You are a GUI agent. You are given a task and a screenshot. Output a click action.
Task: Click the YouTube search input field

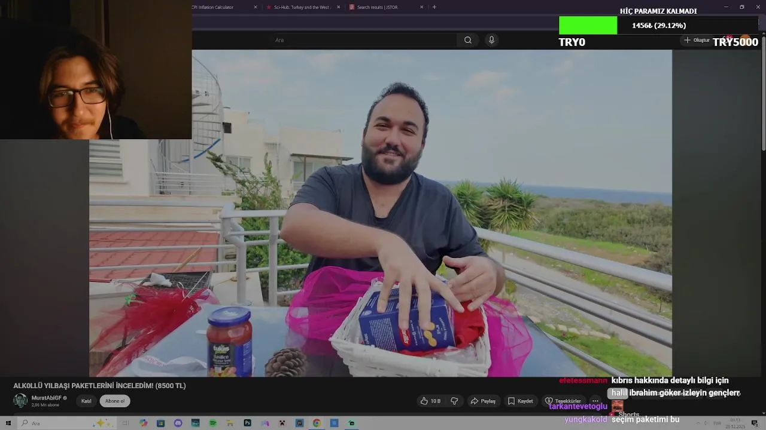[365, 40]
